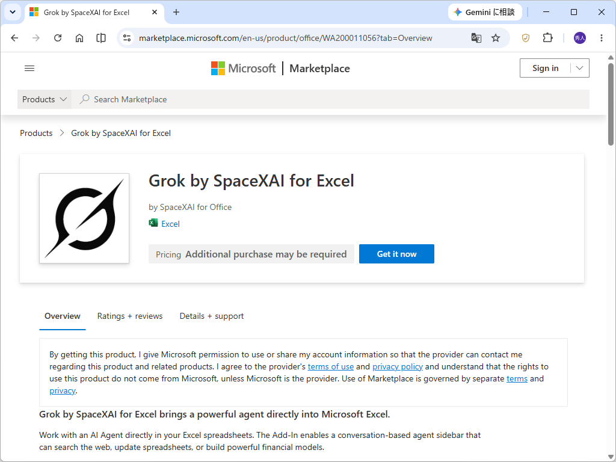
Task: Switch to Details + support tab
Action: 212,316
